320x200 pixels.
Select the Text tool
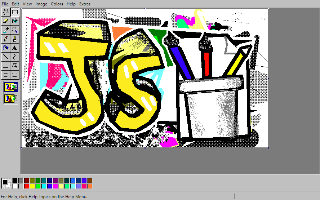pyautogui.click(x=15, y=48)
